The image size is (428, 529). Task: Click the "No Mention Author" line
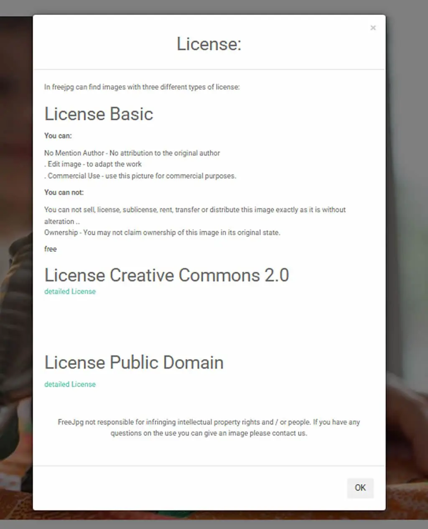pyautogui.click(x=132, y=153)
